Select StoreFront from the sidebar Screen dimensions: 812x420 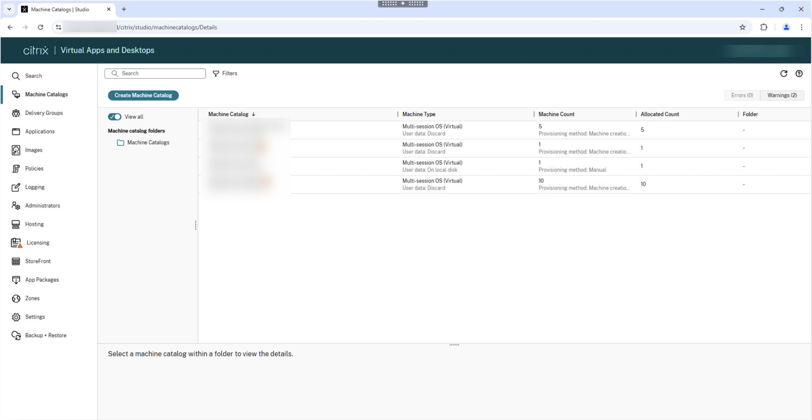pyautogui.click(x=38, y=261)
